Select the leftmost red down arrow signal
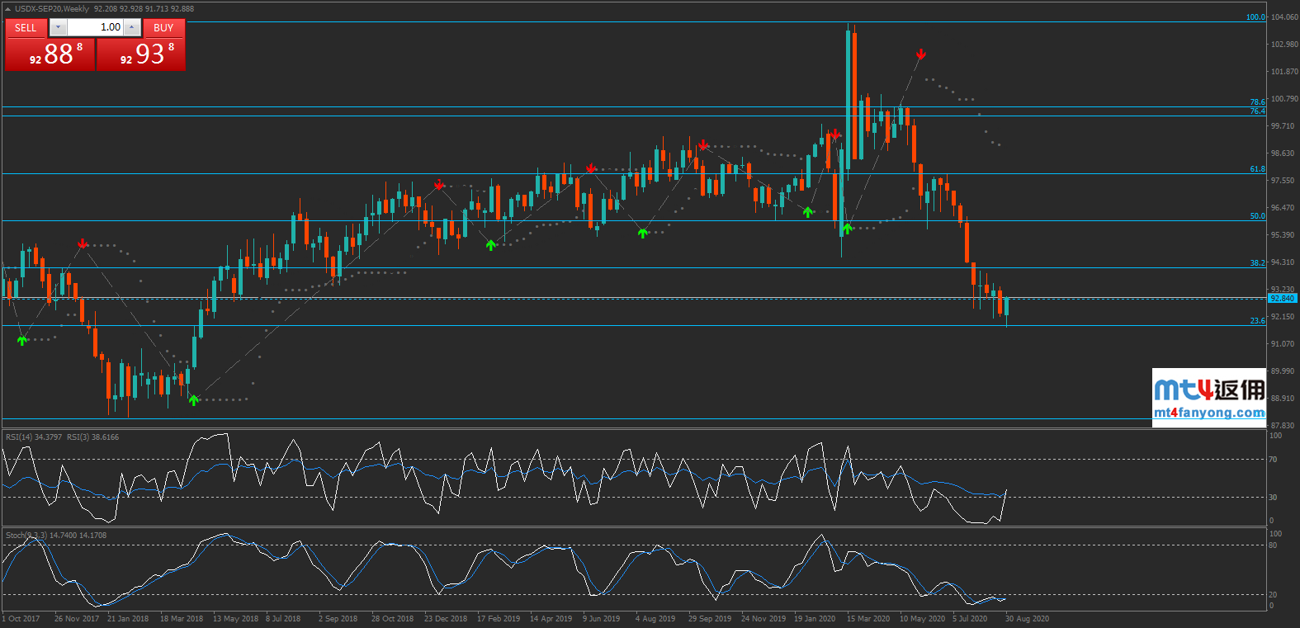Screen dimensions: 1300x628 coord(83,243)
